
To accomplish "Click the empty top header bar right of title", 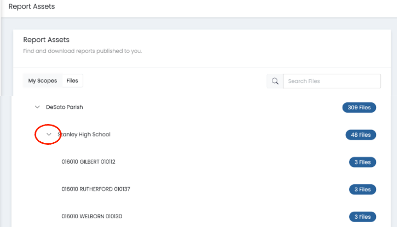I will click(222, 7).
